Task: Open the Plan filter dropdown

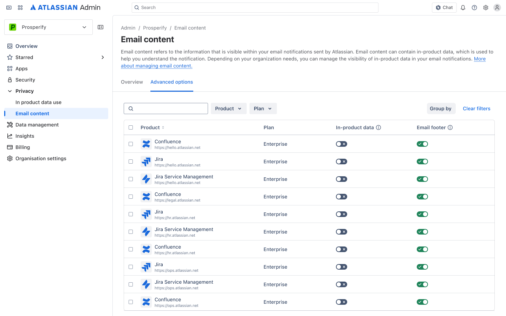Action: (263, 108)
